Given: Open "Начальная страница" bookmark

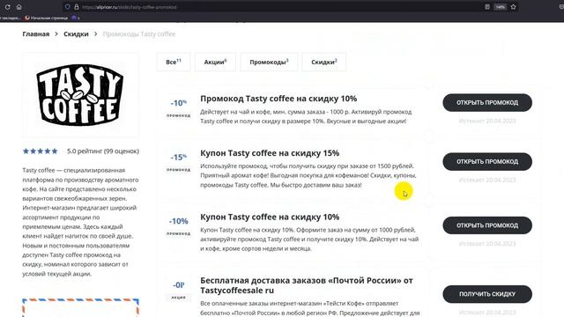Looking at the screenshot, I should tap(46, 18).
